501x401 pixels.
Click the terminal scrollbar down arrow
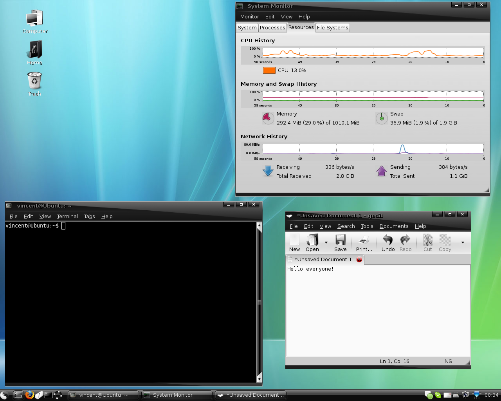tap(259, 379)
